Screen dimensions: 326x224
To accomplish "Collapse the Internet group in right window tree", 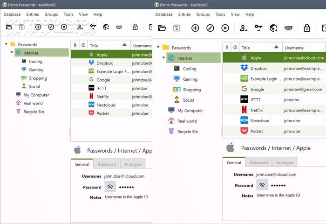I will 163,58.
